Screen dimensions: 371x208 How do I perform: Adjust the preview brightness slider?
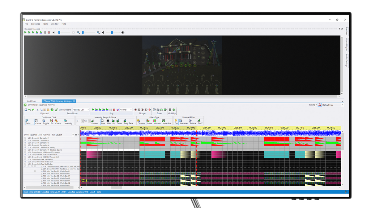pos(59,32)
